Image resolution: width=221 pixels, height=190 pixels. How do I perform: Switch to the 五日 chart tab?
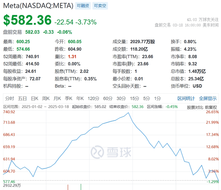click(x=22, y=98)
